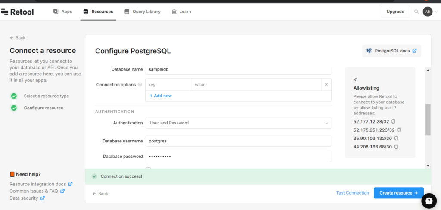Click the scroll down arrow in the form

click(x=428, y=166)
